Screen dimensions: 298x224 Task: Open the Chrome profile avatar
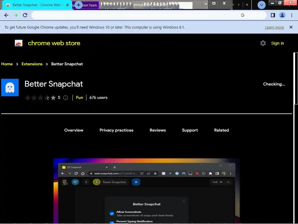tap(282, 15)
